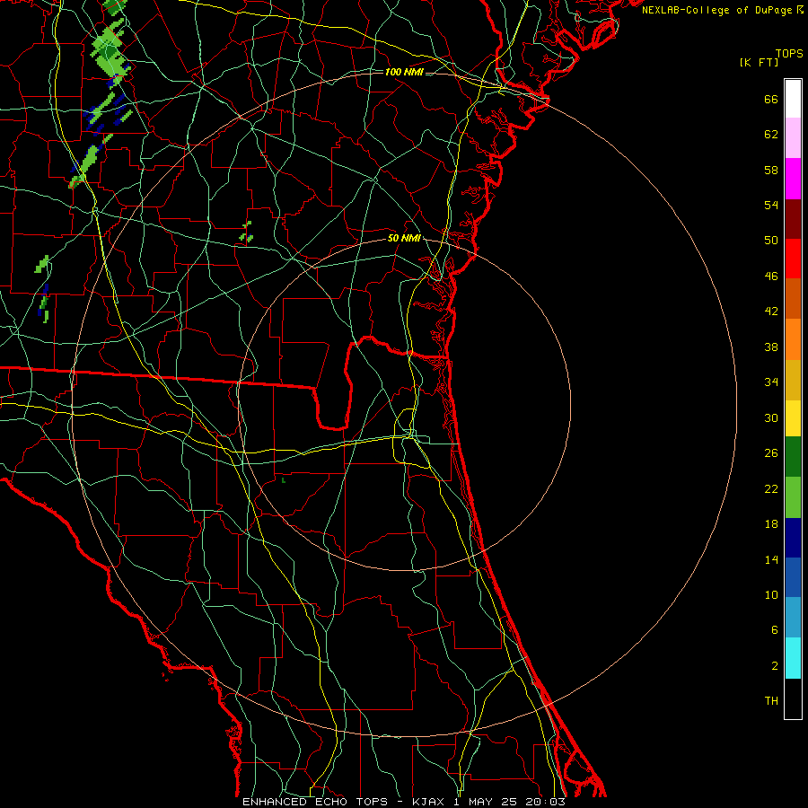808x808 pixels.
Task: Click the legend value 10
Action: click(x=771, y=595)
